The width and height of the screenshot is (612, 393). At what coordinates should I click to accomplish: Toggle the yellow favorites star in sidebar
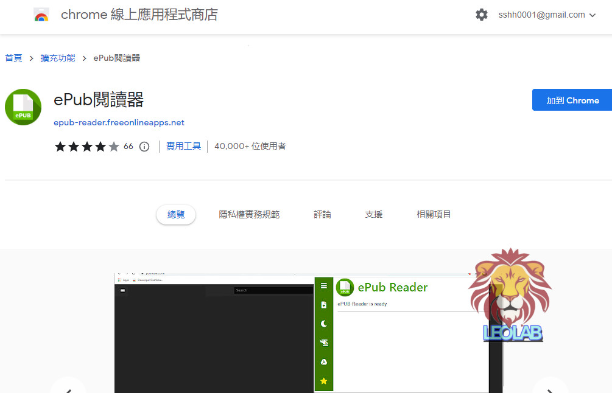point(323,381)
